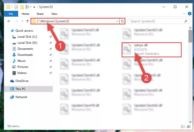Open Local Disk (C:) in sidebar

27,37
